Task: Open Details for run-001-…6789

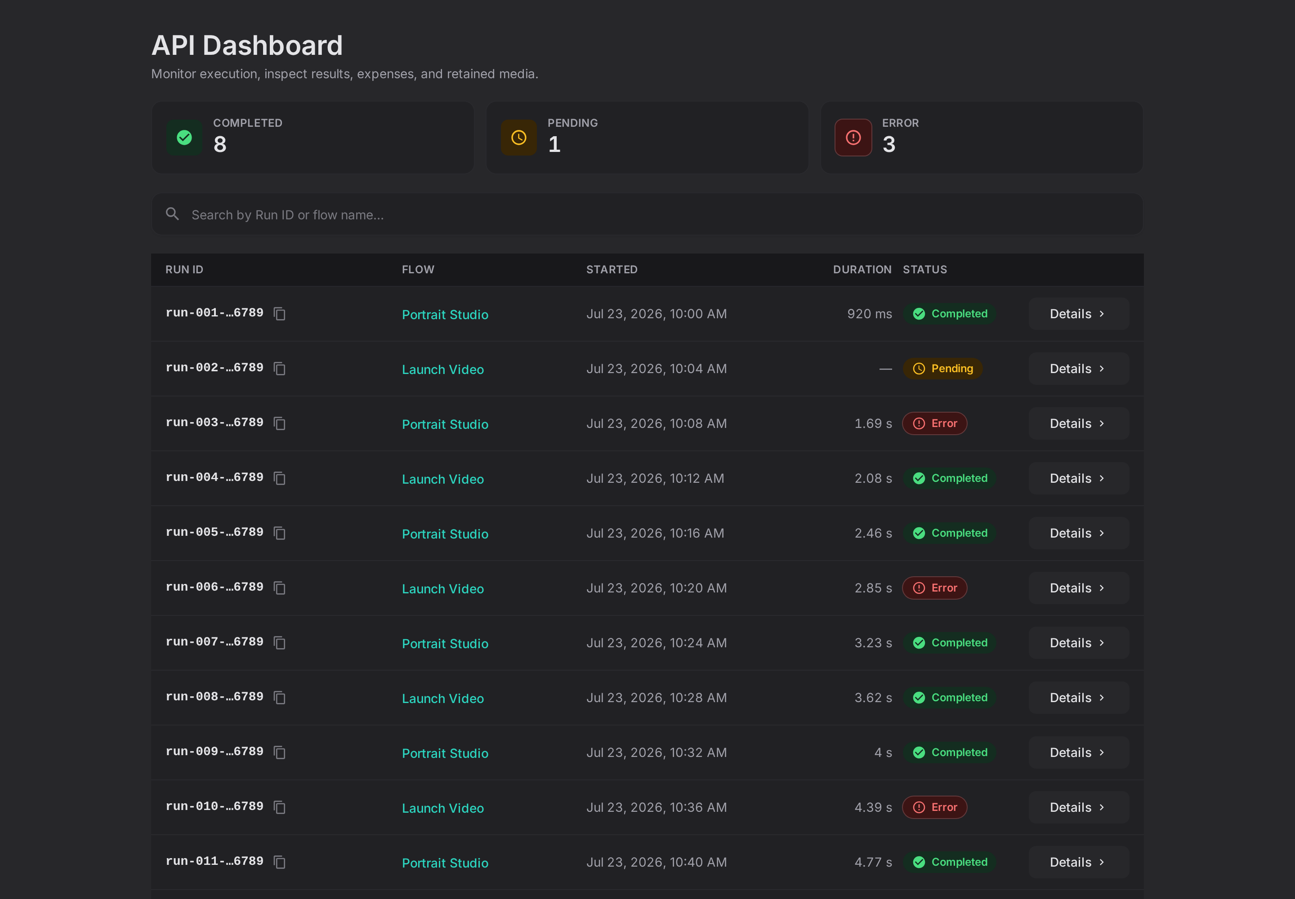Action: (1079, 314)
